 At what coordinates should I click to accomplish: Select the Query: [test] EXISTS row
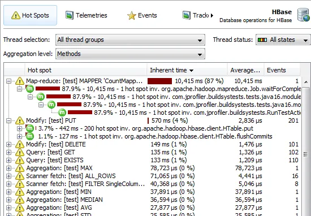153,160
